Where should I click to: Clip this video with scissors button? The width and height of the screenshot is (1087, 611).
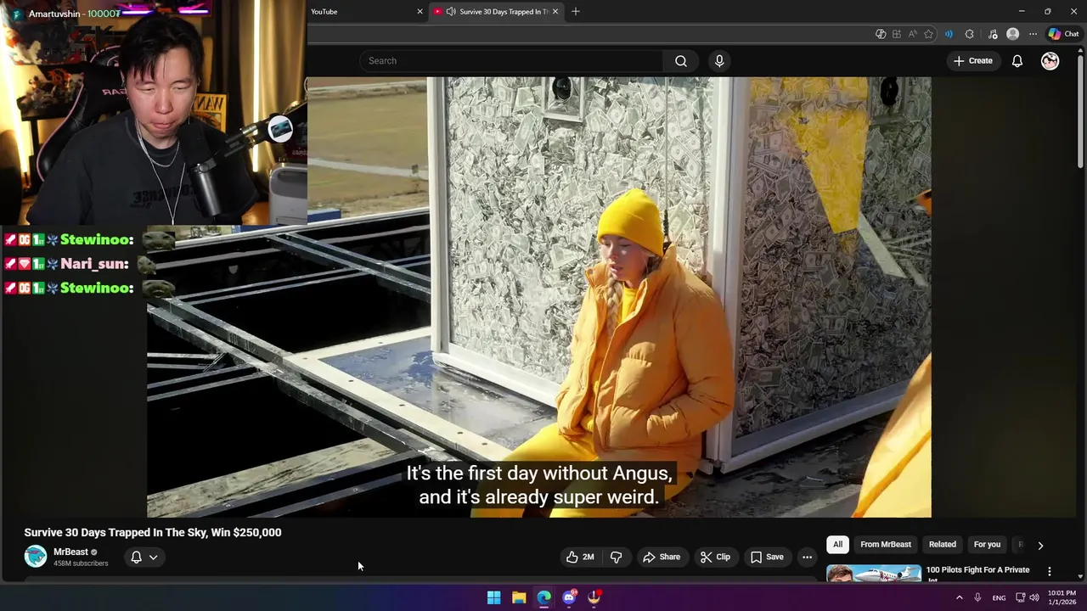(715, 557)
